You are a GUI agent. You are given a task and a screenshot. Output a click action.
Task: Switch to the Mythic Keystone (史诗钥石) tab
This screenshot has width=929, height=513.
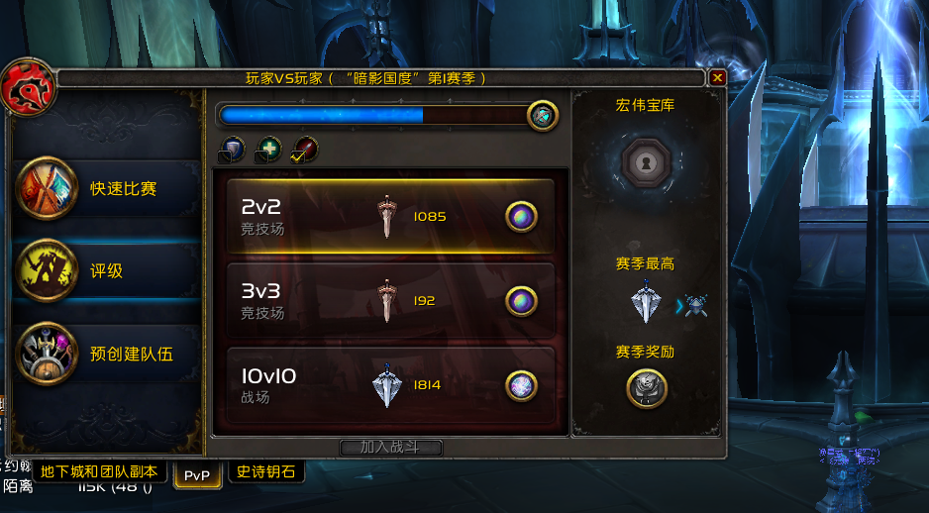[x=266, y=471]
